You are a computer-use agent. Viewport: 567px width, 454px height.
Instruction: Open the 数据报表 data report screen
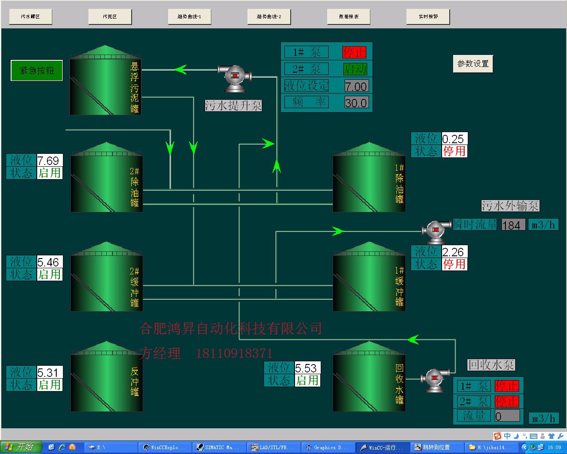click(x=349, y=17)
